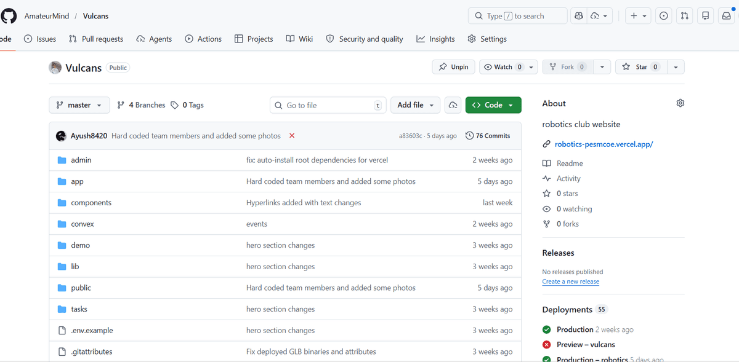Viewport: 739px width, 362px height.
Task: Open the convex folder
Action: (83, 224)
